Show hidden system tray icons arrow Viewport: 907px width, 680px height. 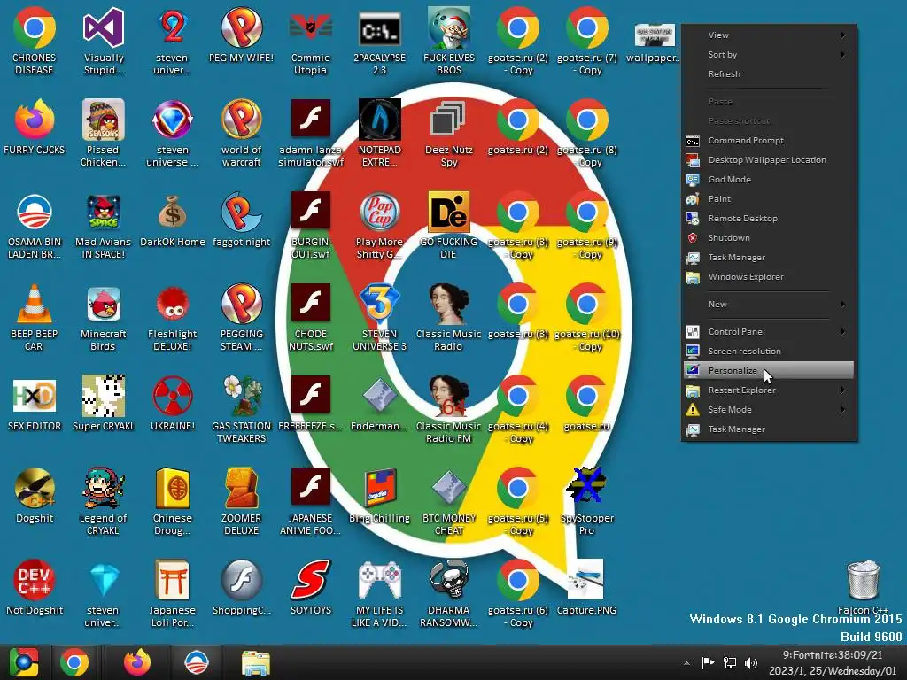click(x=686, y=663)
